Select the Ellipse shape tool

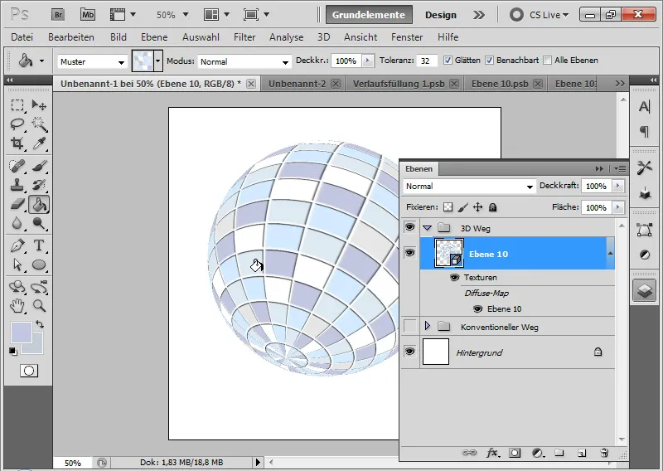click(39, 265)
